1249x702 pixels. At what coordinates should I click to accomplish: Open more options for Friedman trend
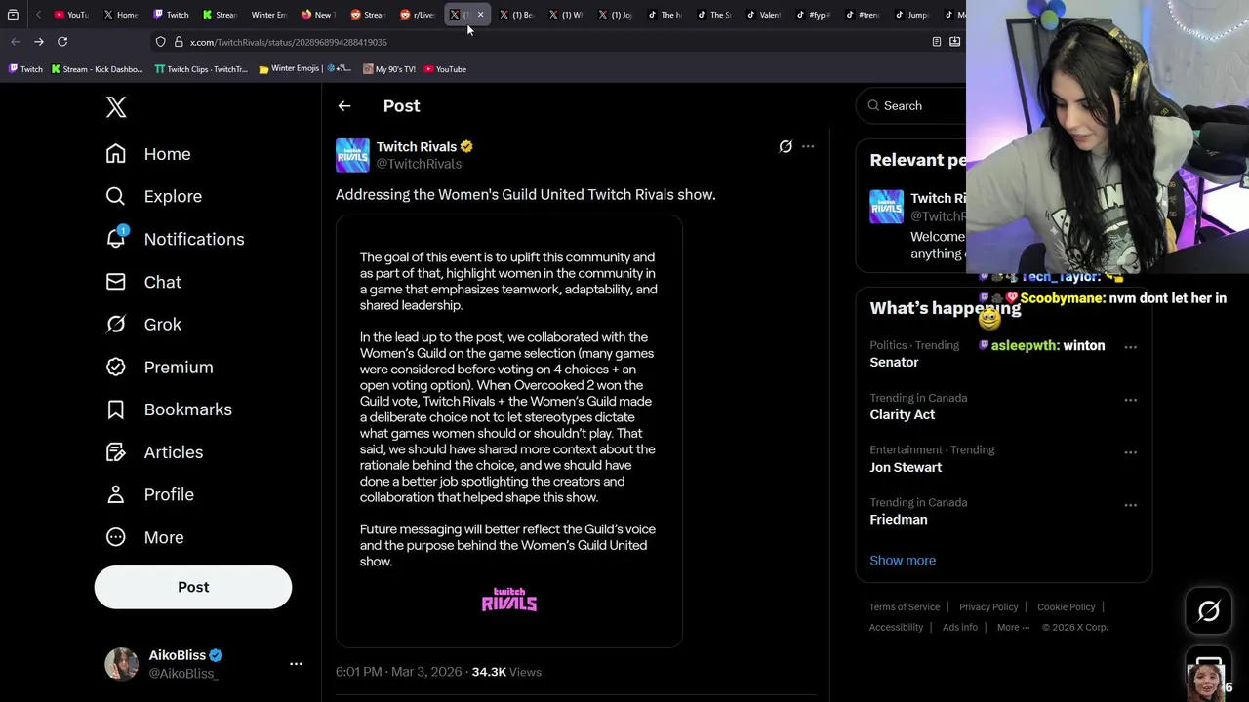(1130, 505)
